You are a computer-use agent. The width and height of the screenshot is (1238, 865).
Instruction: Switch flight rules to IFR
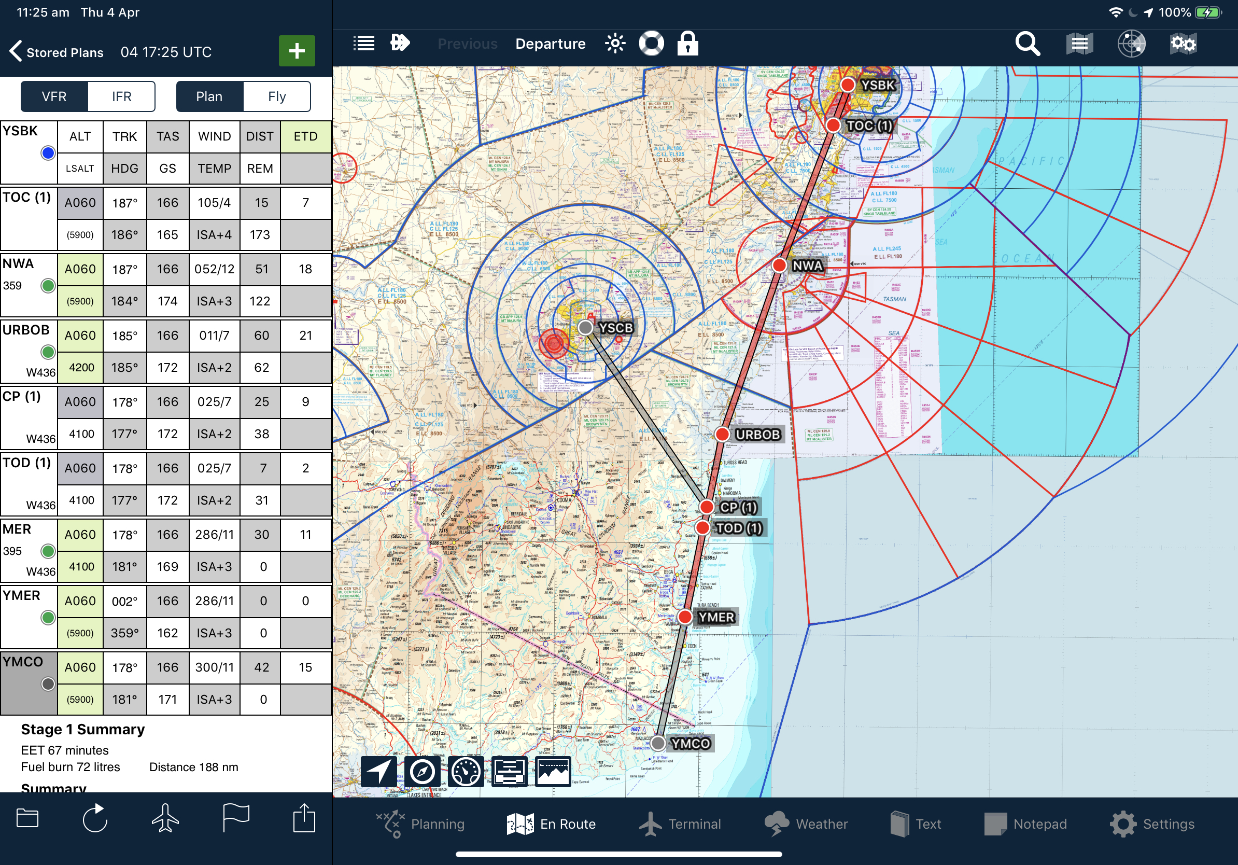point(121,96)
